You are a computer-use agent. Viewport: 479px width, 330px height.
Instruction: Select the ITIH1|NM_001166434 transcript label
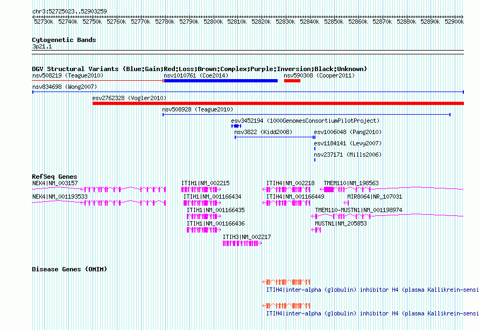click(212, 196)
